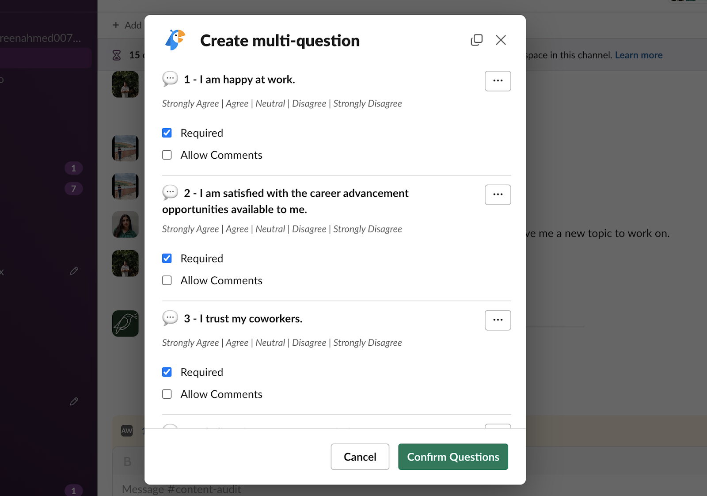Click Add bookmark button in Slack
This screenshot has height=496, width=707.
coord(127,25)
